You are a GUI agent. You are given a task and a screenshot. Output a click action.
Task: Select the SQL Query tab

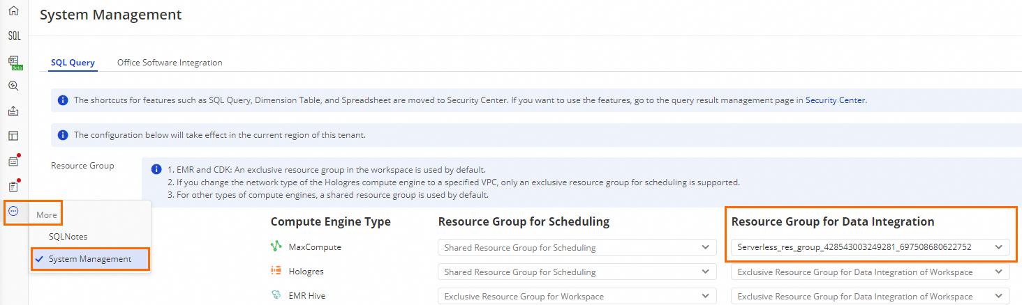click(x=73, y=63)
